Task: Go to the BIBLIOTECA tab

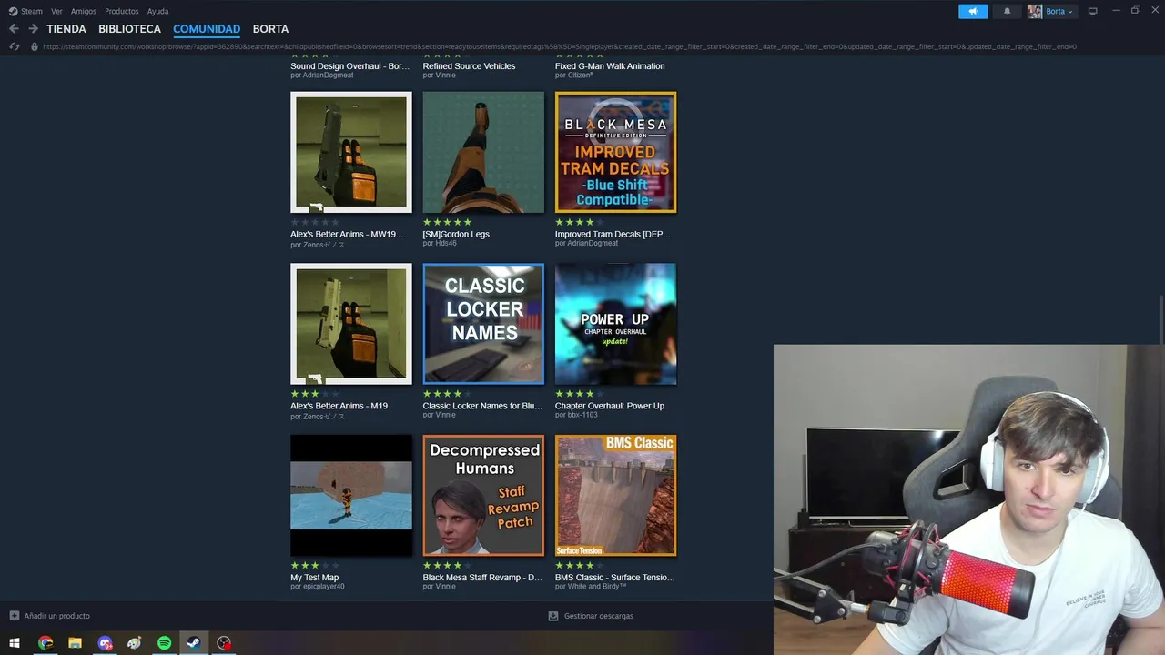Action: [129, 29]
